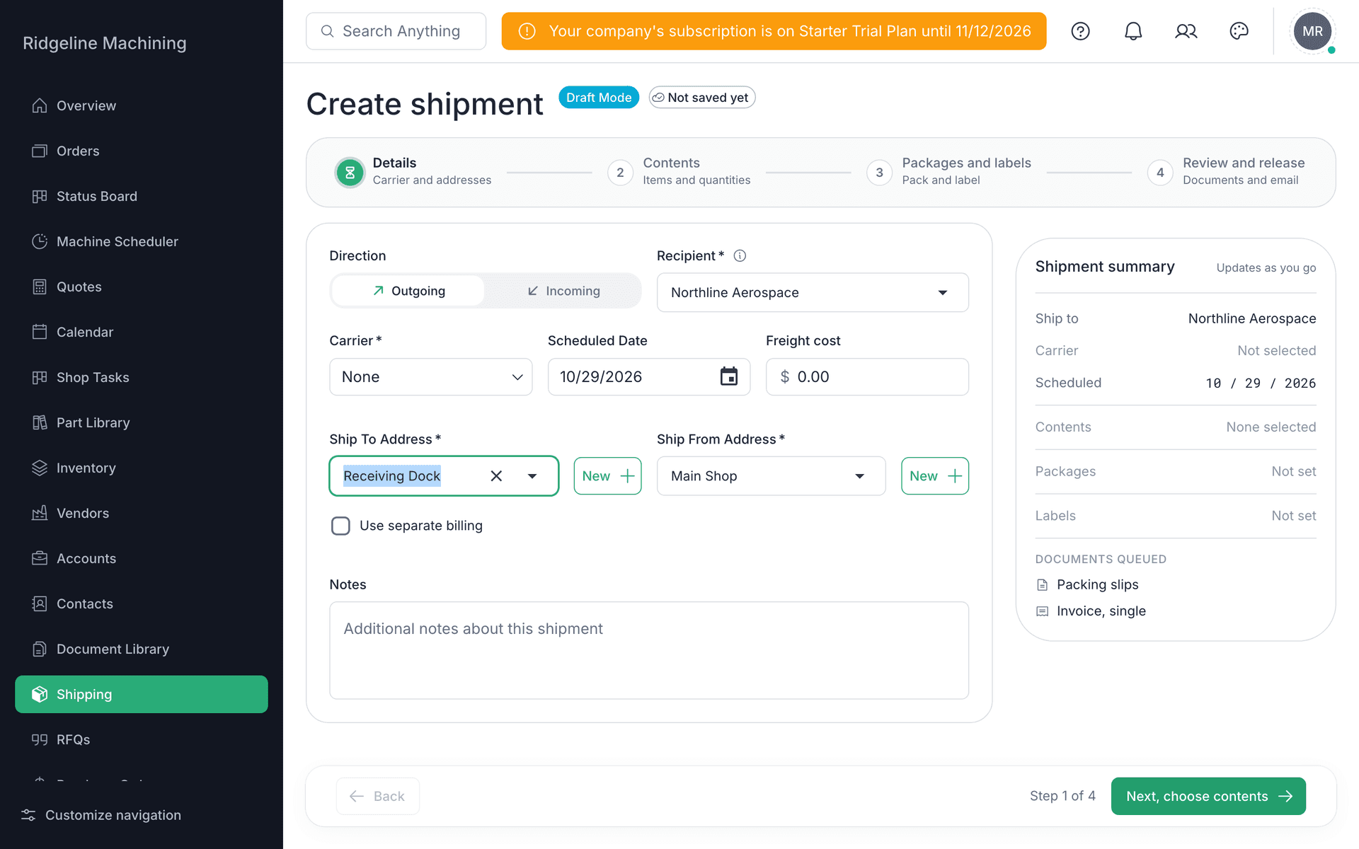This screenshot has height=849, width=1359.
Task: Open the help question-mark icon
Action: tap(1080, 31)
